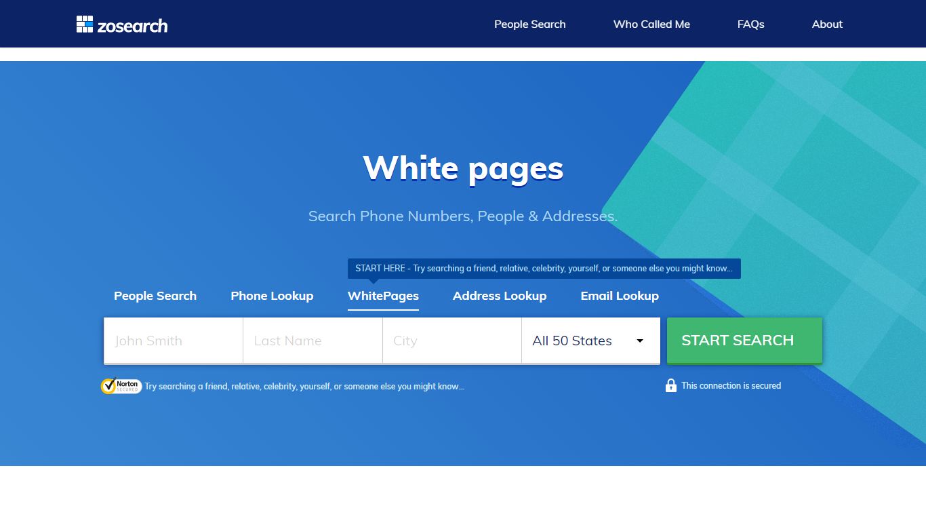926x521 pixels.
Task: Open the zosearch logo home link
Action: point(122,24)
